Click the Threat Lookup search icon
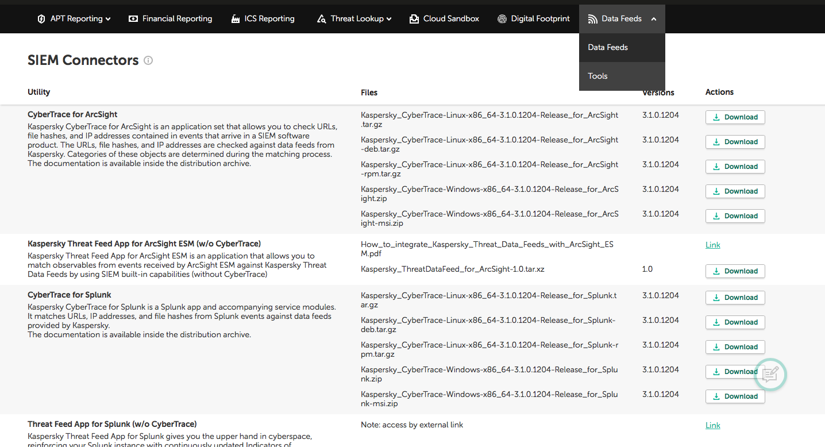The height and width of the screenshot is (447, 825). coord(322,19)
